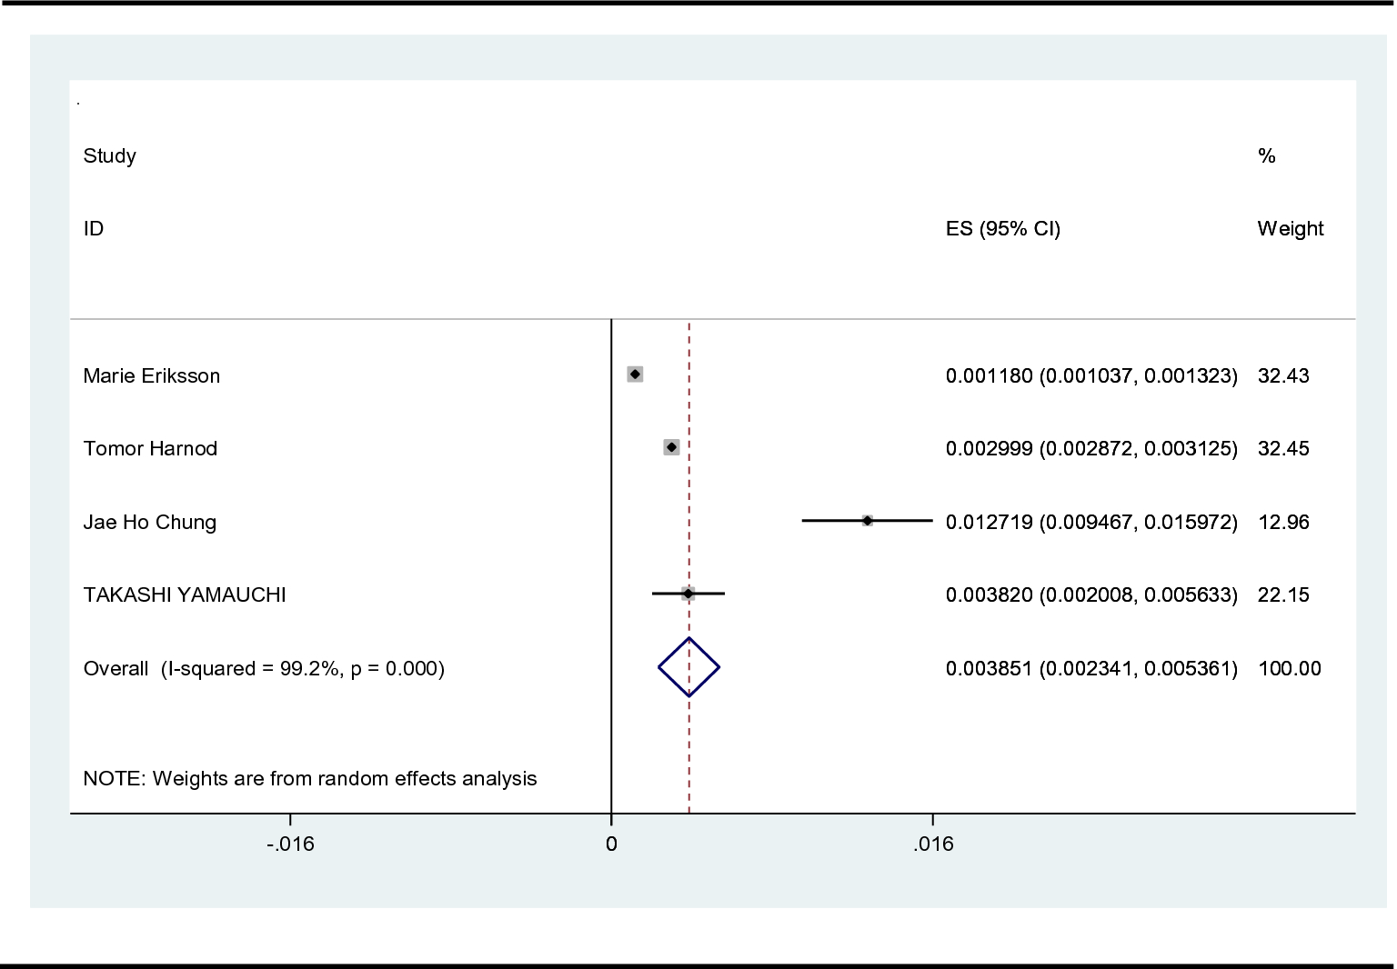
Task: Click the Marie Eriksson point estimate marker
Action: (635, 375)
